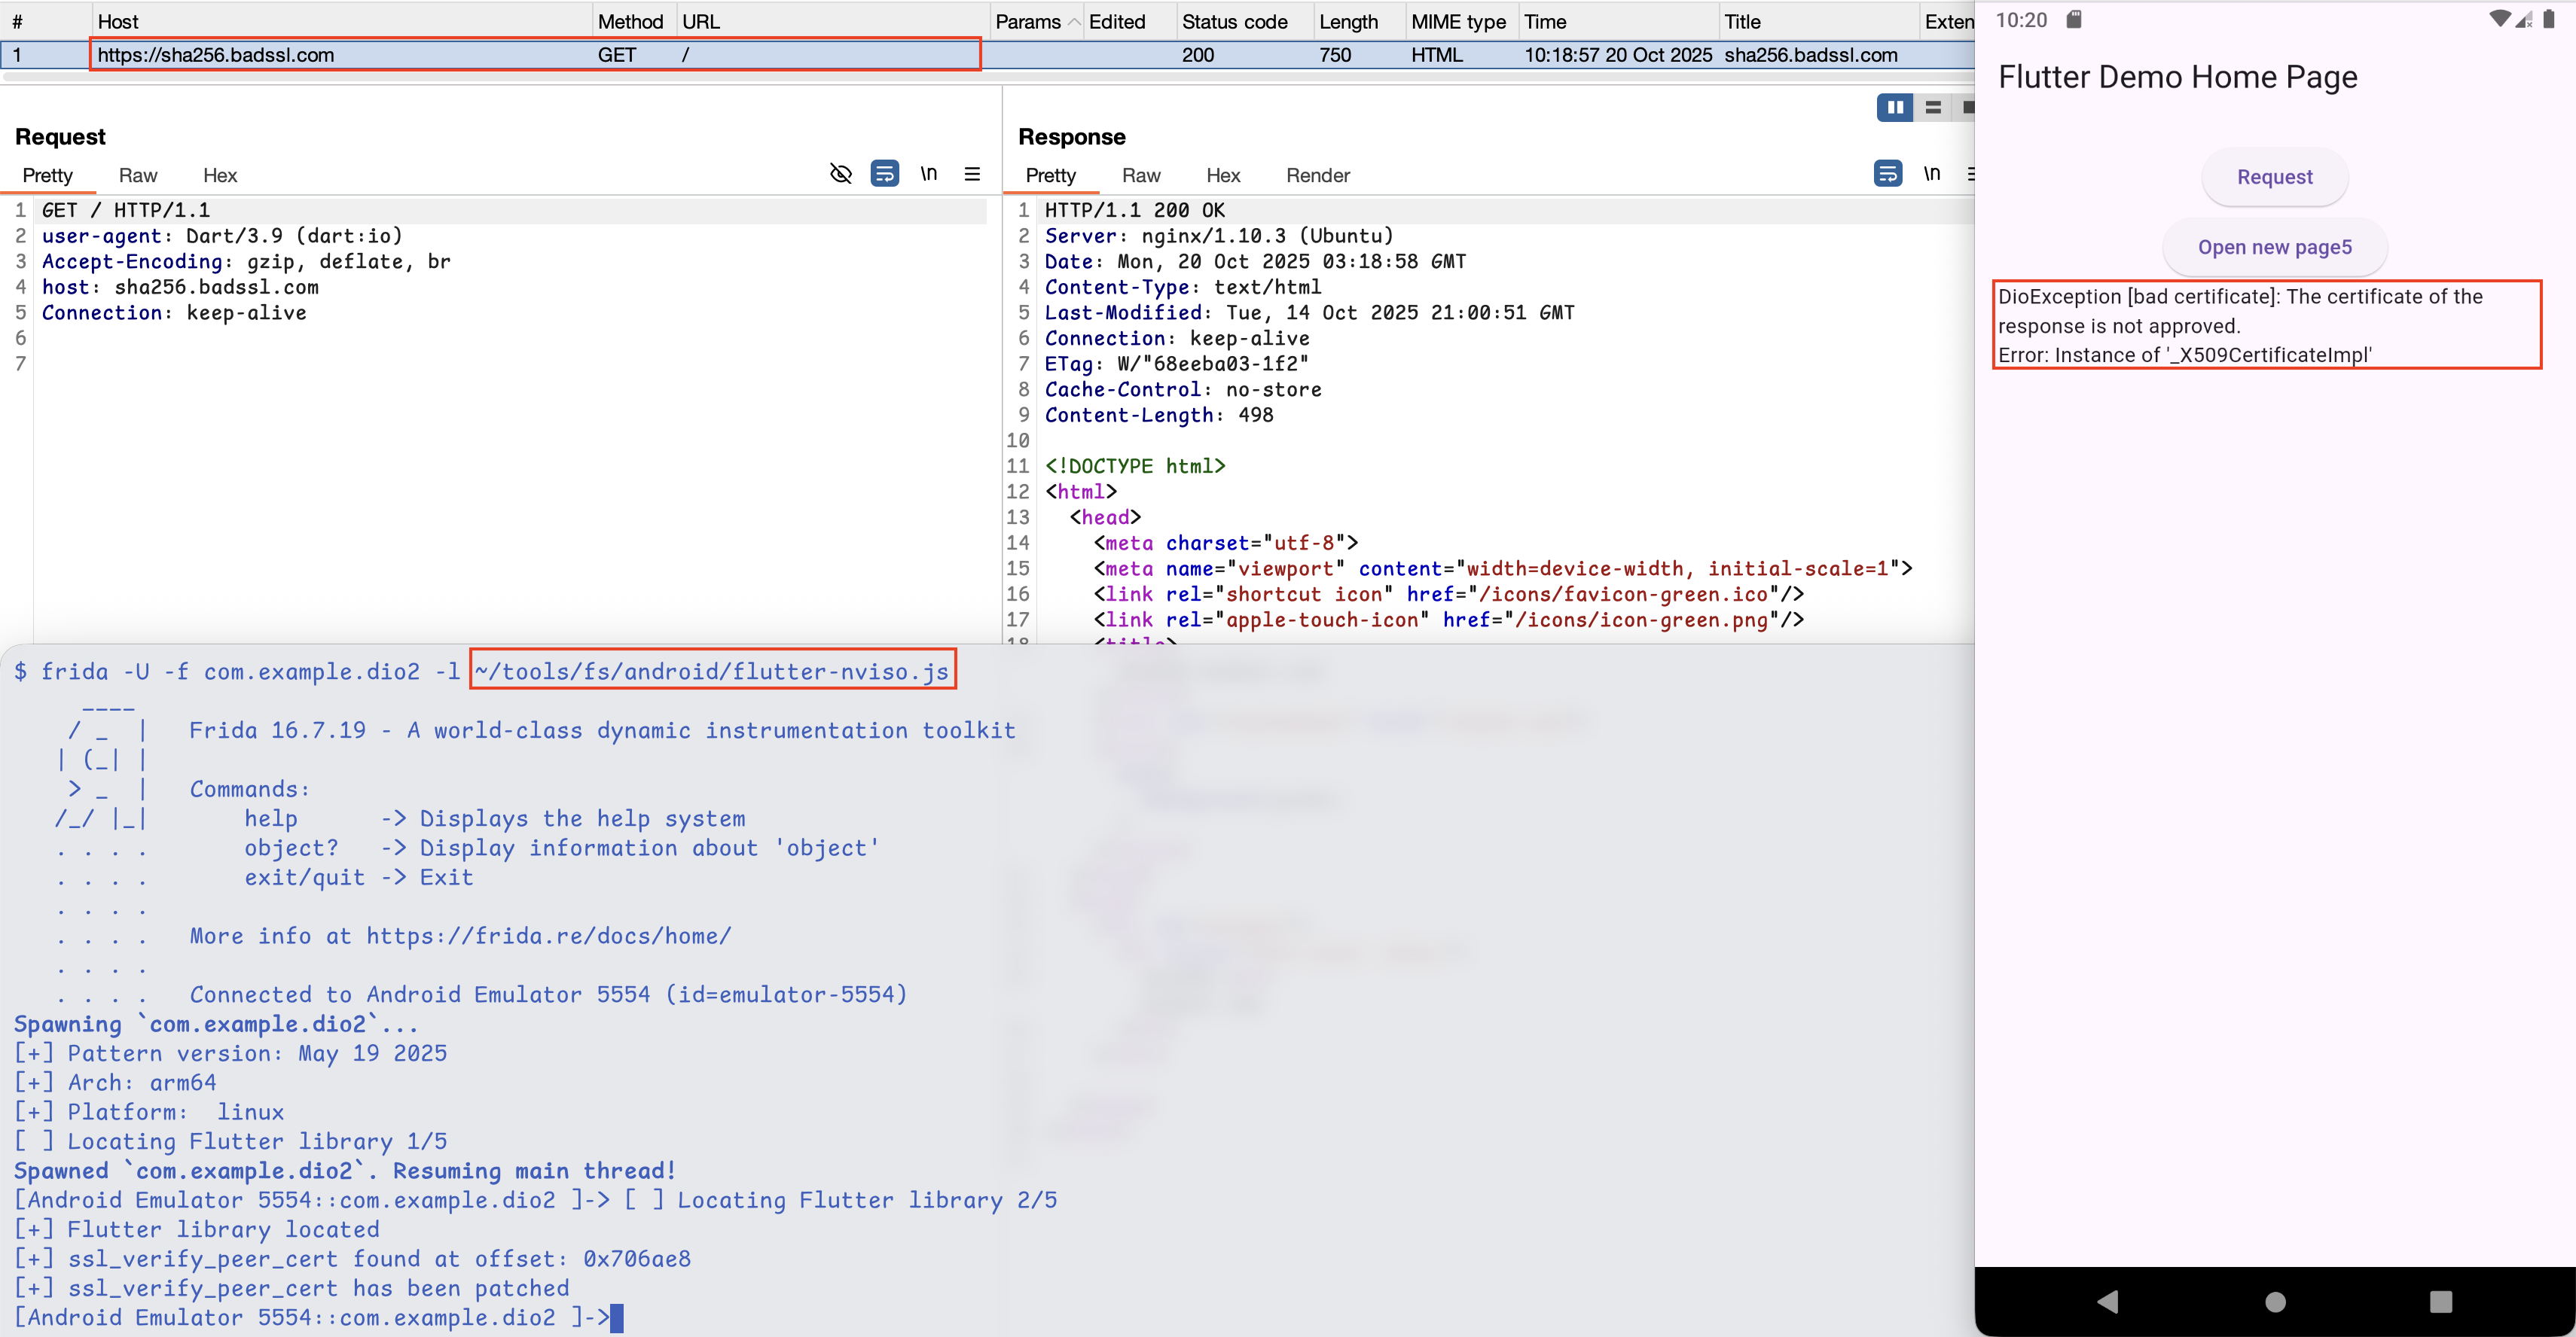Toggle word wrap in Response panel
The width and height of the screenshot is (2576, 1337).
(1887, 174)
